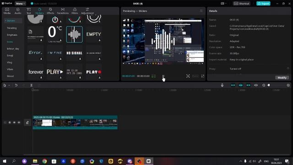The height and width of the screenshot is (165, 293).
Task: Download the Error_ sticker
Action: (41, 59)
